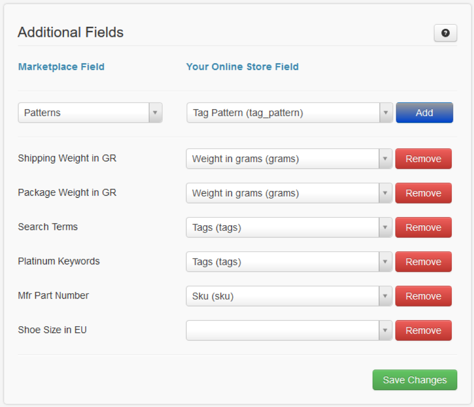Change the Platinum Keywords Tags dropdown
Screen dimensions: 474x407
pos(289,262)
